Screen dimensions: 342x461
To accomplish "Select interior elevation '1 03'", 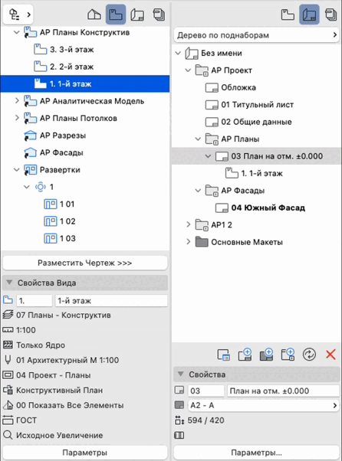I will [67, 238].
